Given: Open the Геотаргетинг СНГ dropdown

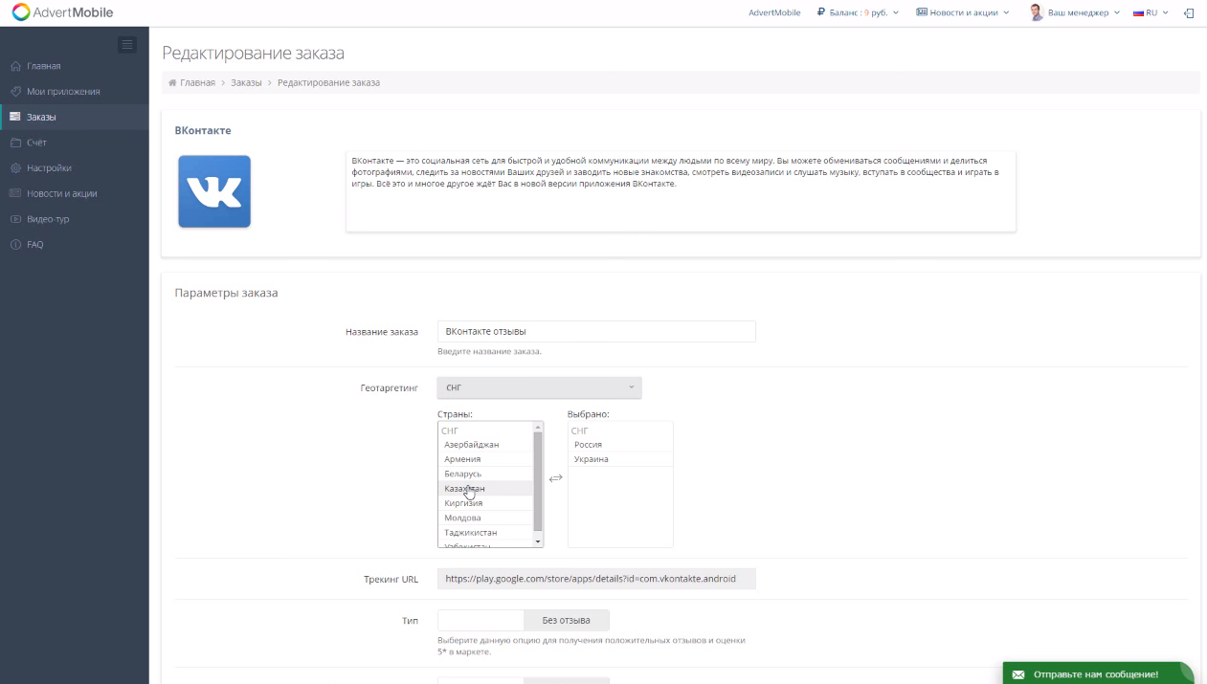Looking at the screenshot, I should [x=539, y=387].
